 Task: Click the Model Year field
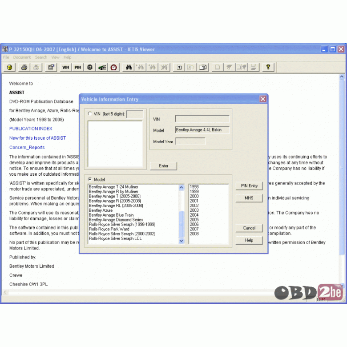pos(190,141)
